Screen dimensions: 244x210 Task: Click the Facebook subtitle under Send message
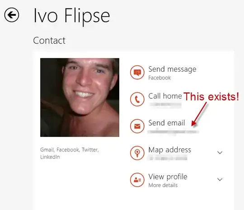[160, 78]
